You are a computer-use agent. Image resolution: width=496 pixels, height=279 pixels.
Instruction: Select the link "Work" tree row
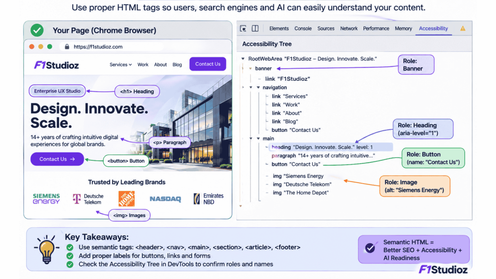pos(286,105)
